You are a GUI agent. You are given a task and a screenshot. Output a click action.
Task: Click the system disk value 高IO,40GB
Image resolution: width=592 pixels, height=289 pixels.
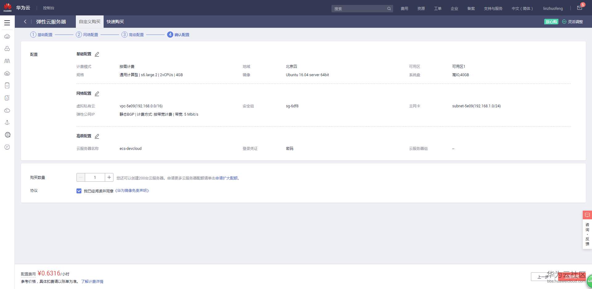click(461, 75)
